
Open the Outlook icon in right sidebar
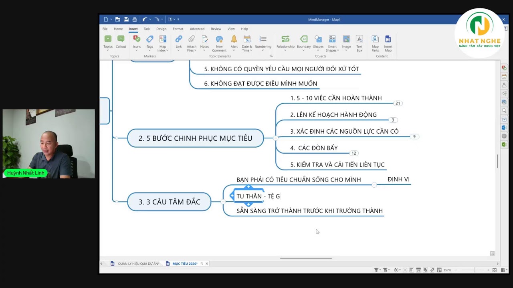(504, 128)
